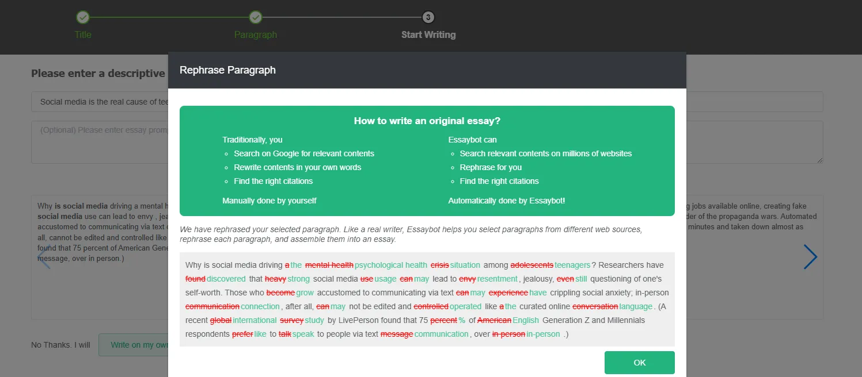Click the struck-through phrase 'mental health'
Image resolution: width=862 pixels, height=377 pixels.
pyautogui.click(x=329, y=265)
